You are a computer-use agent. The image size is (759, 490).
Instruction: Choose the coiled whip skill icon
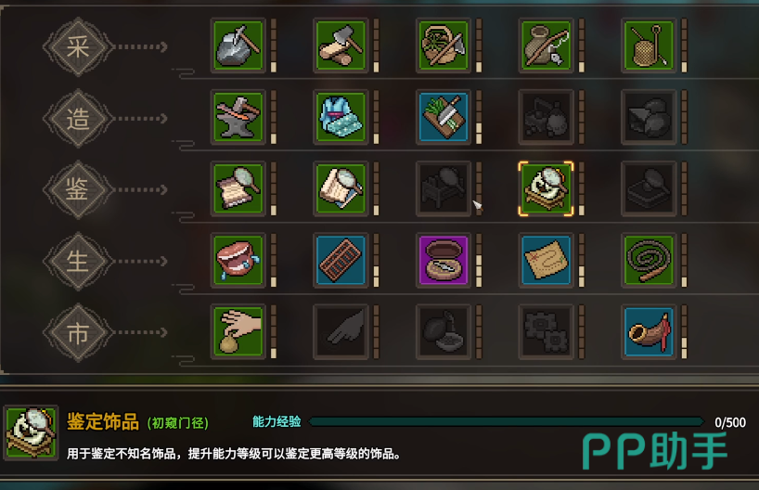pyautogui.click(x=649, y=260)
